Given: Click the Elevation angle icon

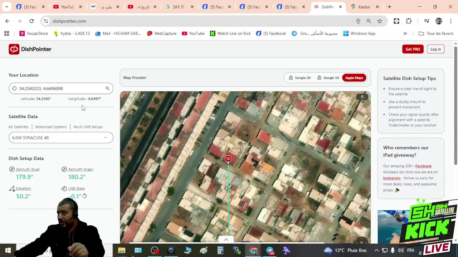Looking at the screenshot, I should [x=12, y=188].
